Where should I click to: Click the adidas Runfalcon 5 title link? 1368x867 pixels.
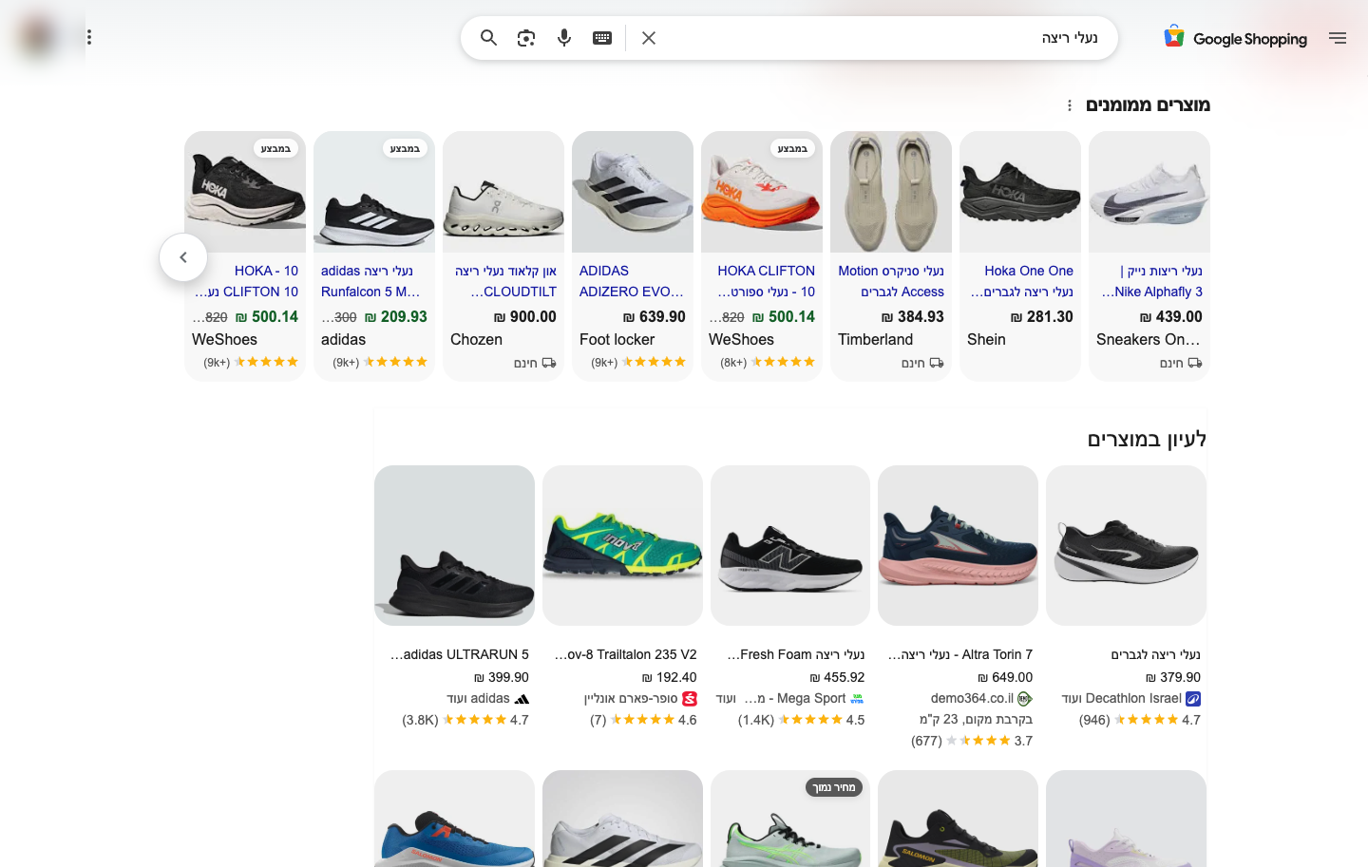(370, 281)
